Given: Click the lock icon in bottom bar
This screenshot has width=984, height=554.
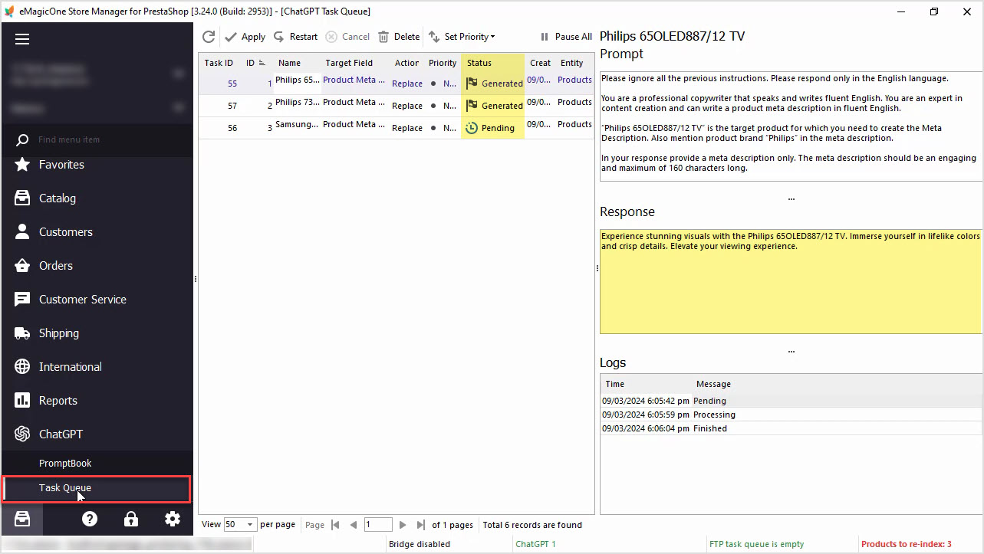Looking at the screenshot, I should pyautogui.click(x=131, y=519).
